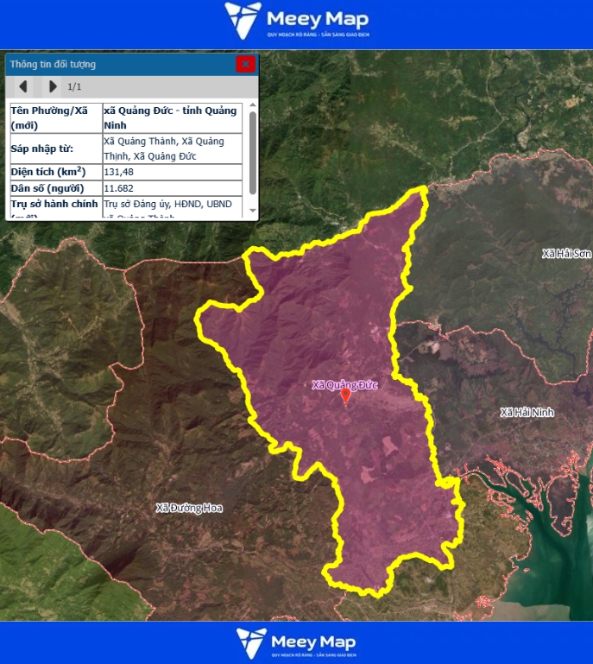
Task: Select the Xã Hải Ninh map label
Action: coord(527,413)
